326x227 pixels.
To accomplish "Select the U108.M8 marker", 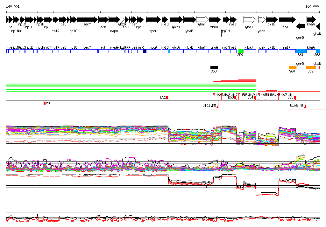I will click(305, 106).
